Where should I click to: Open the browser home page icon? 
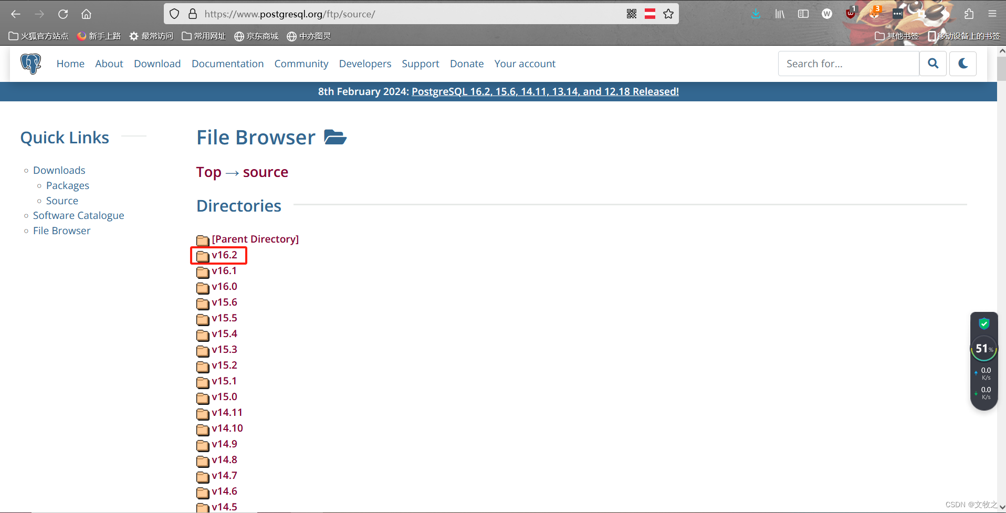pos(86,14)
